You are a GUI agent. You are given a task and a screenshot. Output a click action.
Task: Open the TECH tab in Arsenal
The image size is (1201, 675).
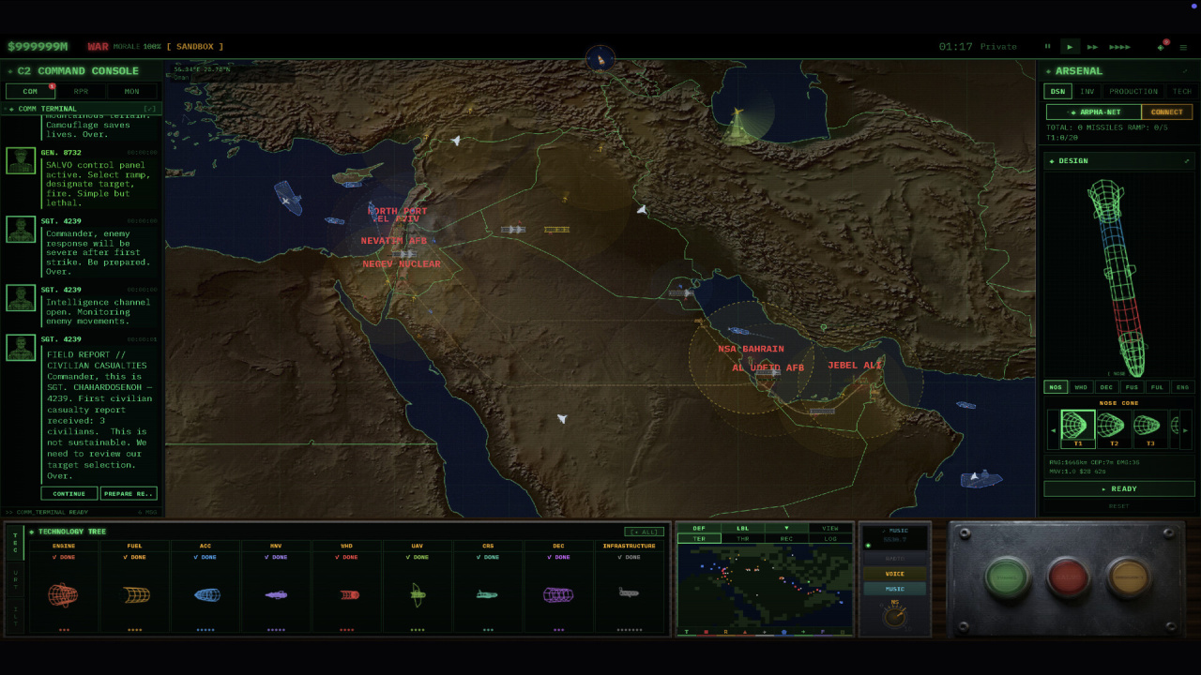tap(1181, 91)
